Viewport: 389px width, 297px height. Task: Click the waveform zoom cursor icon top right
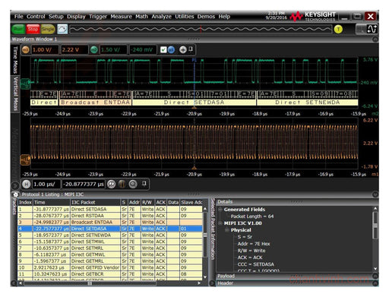[372, 29]
